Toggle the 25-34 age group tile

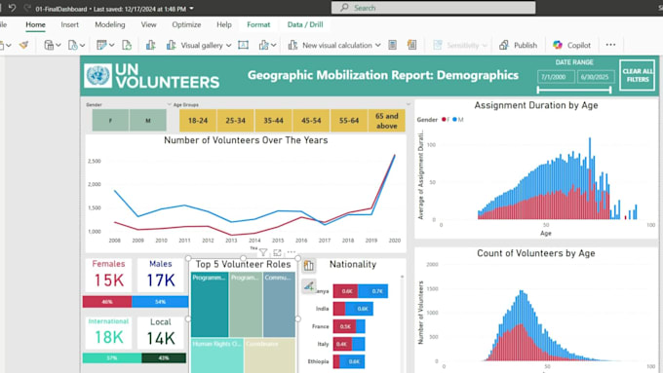tap(236, 121)
